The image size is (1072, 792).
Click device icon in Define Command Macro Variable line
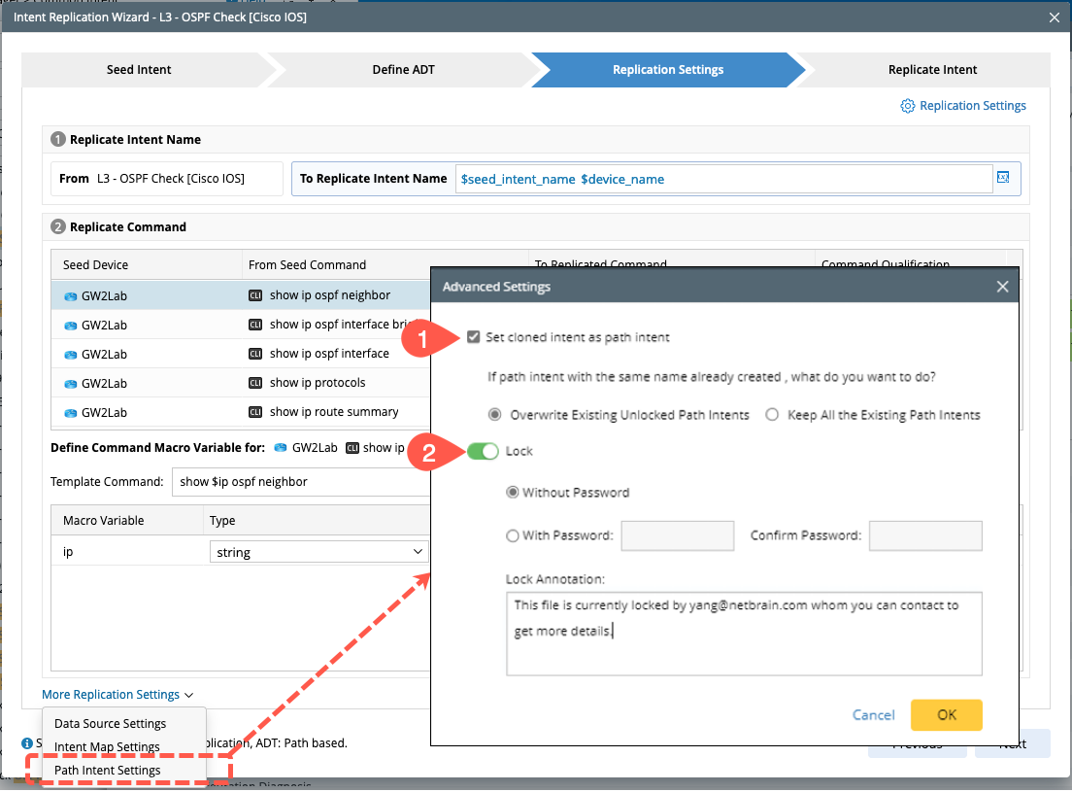tap(281, 448)
